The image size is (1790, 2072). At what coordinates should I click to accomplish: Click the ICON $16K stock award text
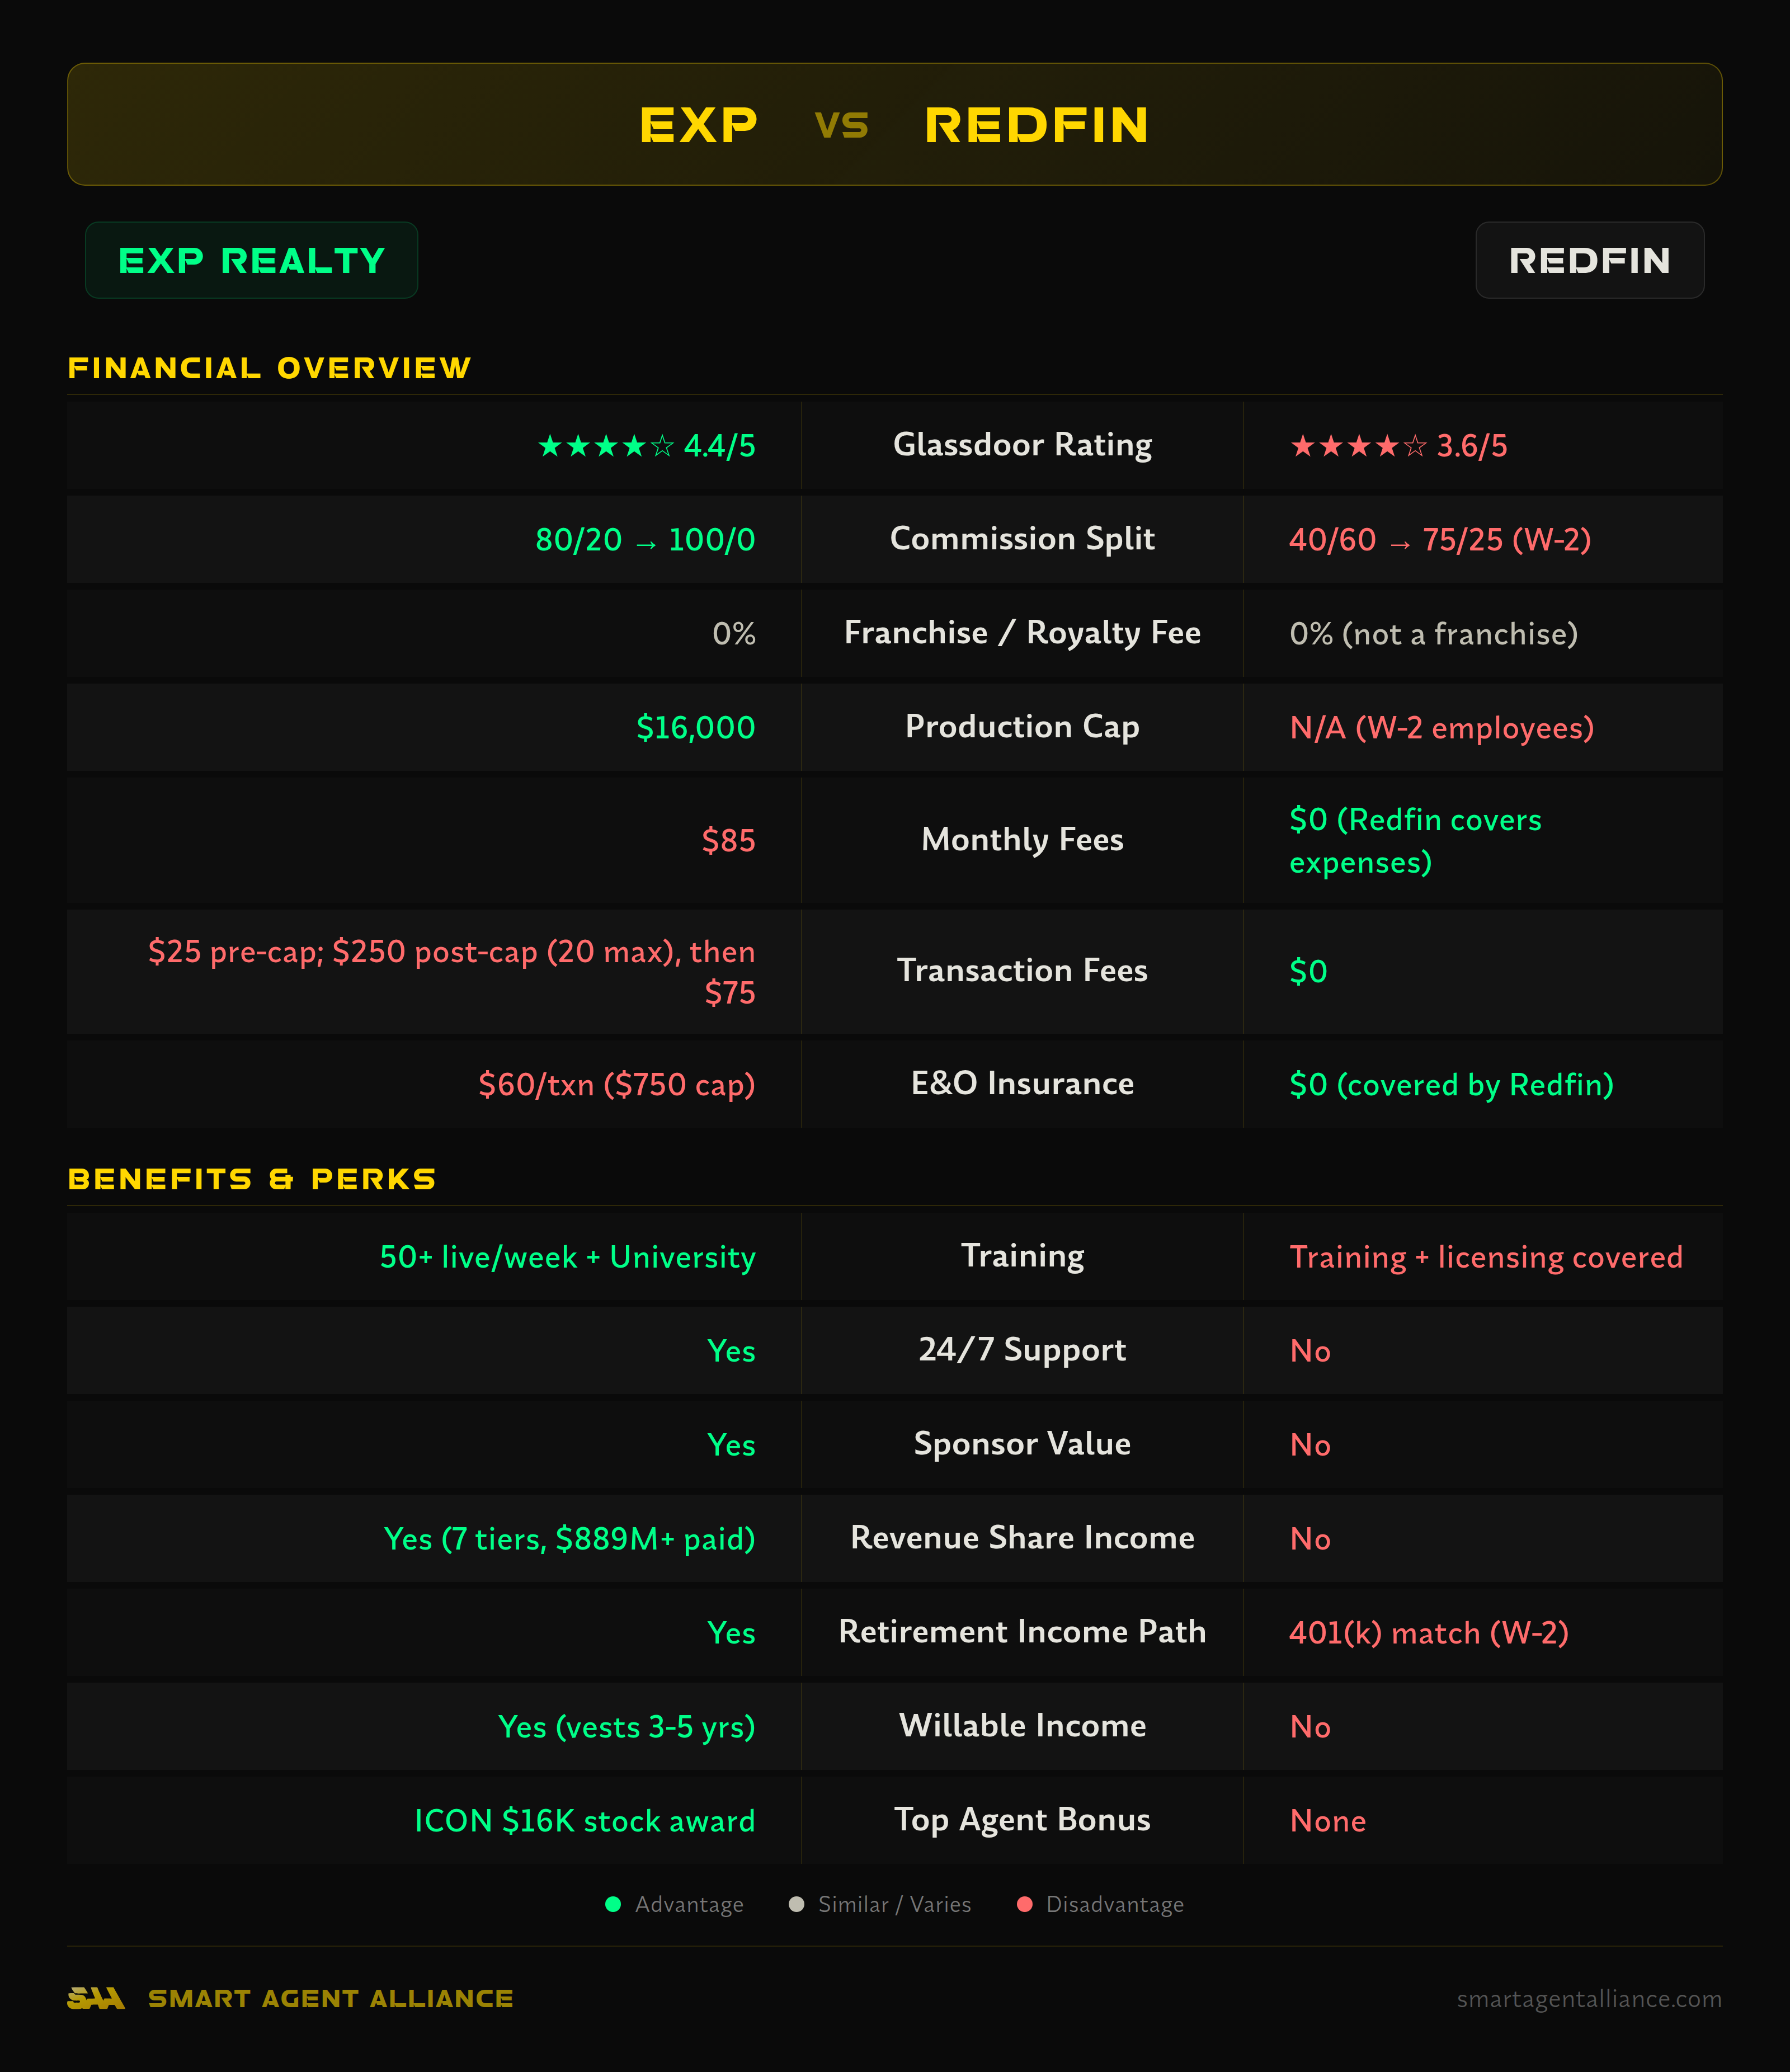click(585, 1821)
